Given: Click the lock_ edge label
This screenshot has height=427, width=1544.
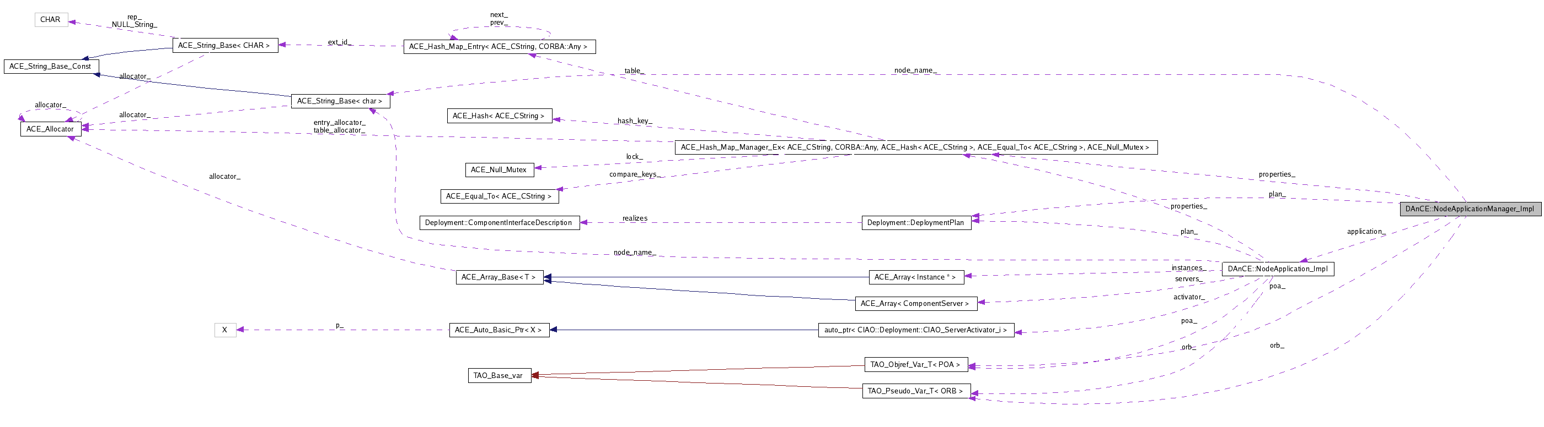Looking at the screenshot, I should [x=634, y=157].
